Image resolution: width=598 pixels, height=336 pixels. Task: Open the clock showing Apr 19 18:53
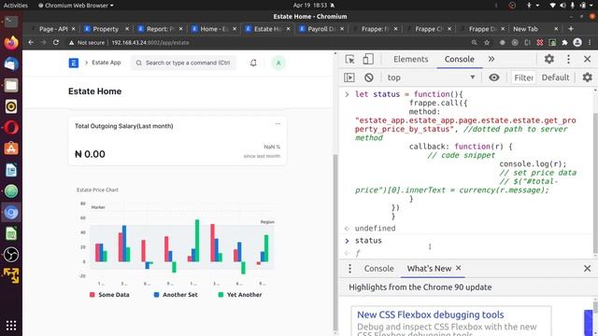tap(310, 6)
